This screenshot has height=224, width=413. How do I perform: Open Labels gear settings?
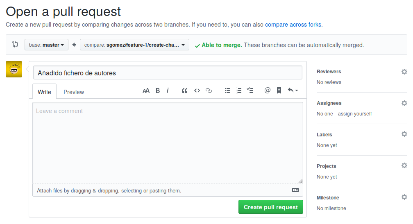click(404, 134)
